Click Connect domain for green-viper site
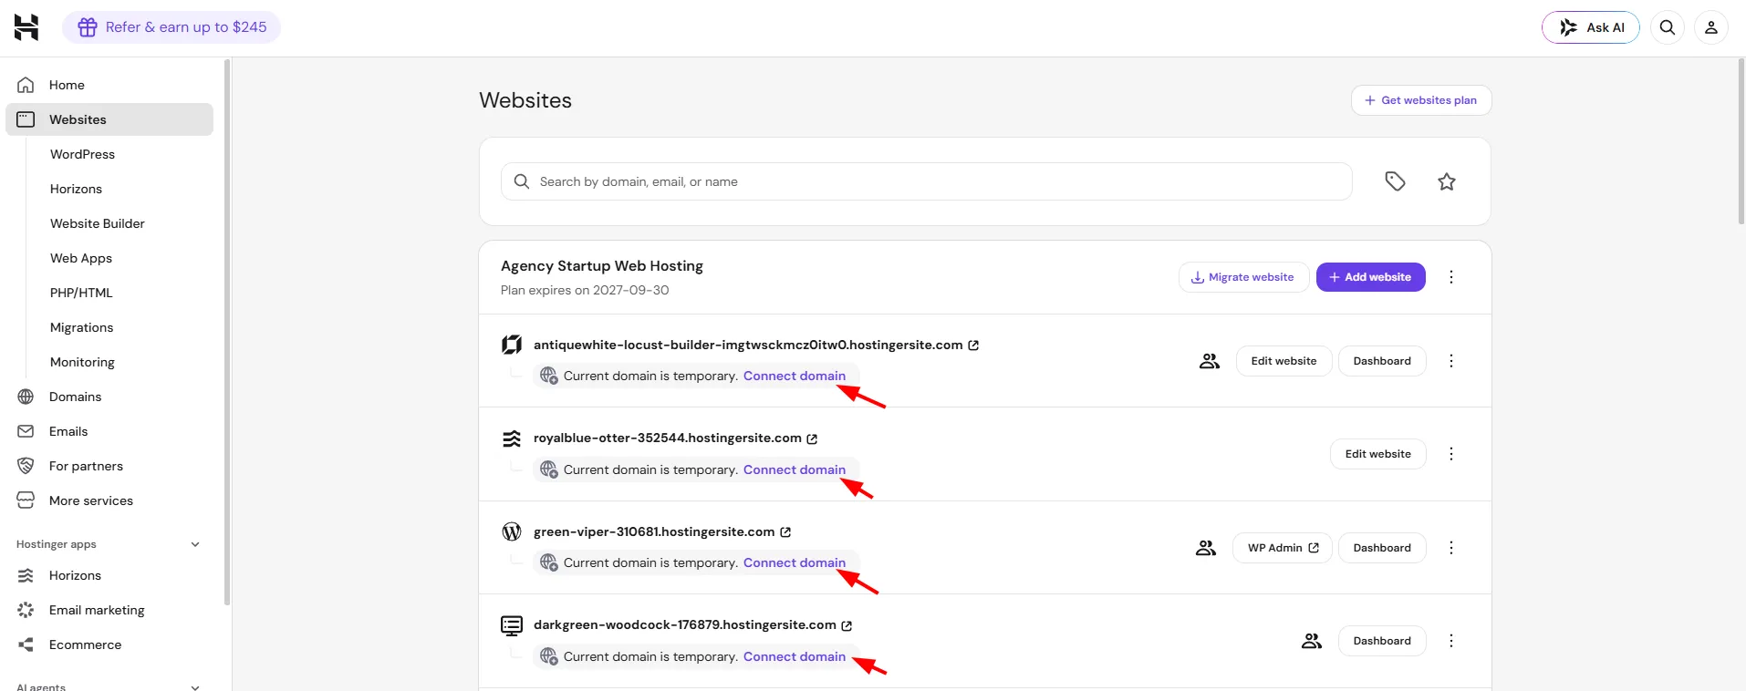 click(794, 562)
